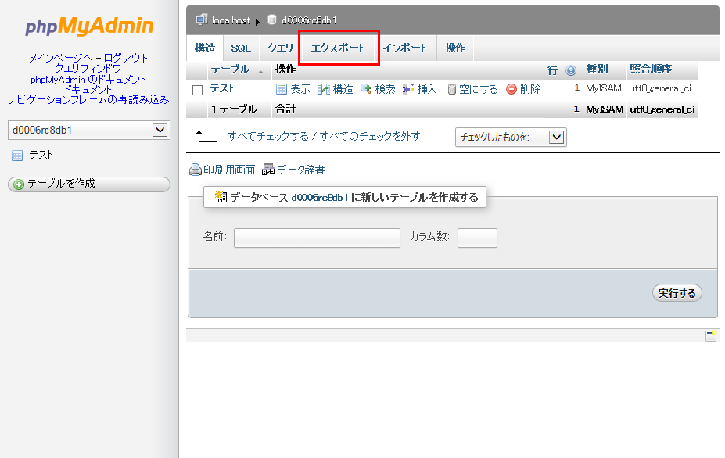Open the インポート tab
Viewport: 725px width, 458px height.
(x=405, y=48)
